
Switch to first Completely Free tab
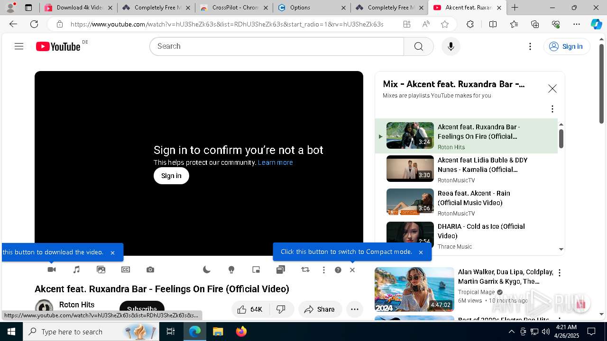[x=156, y=8]
